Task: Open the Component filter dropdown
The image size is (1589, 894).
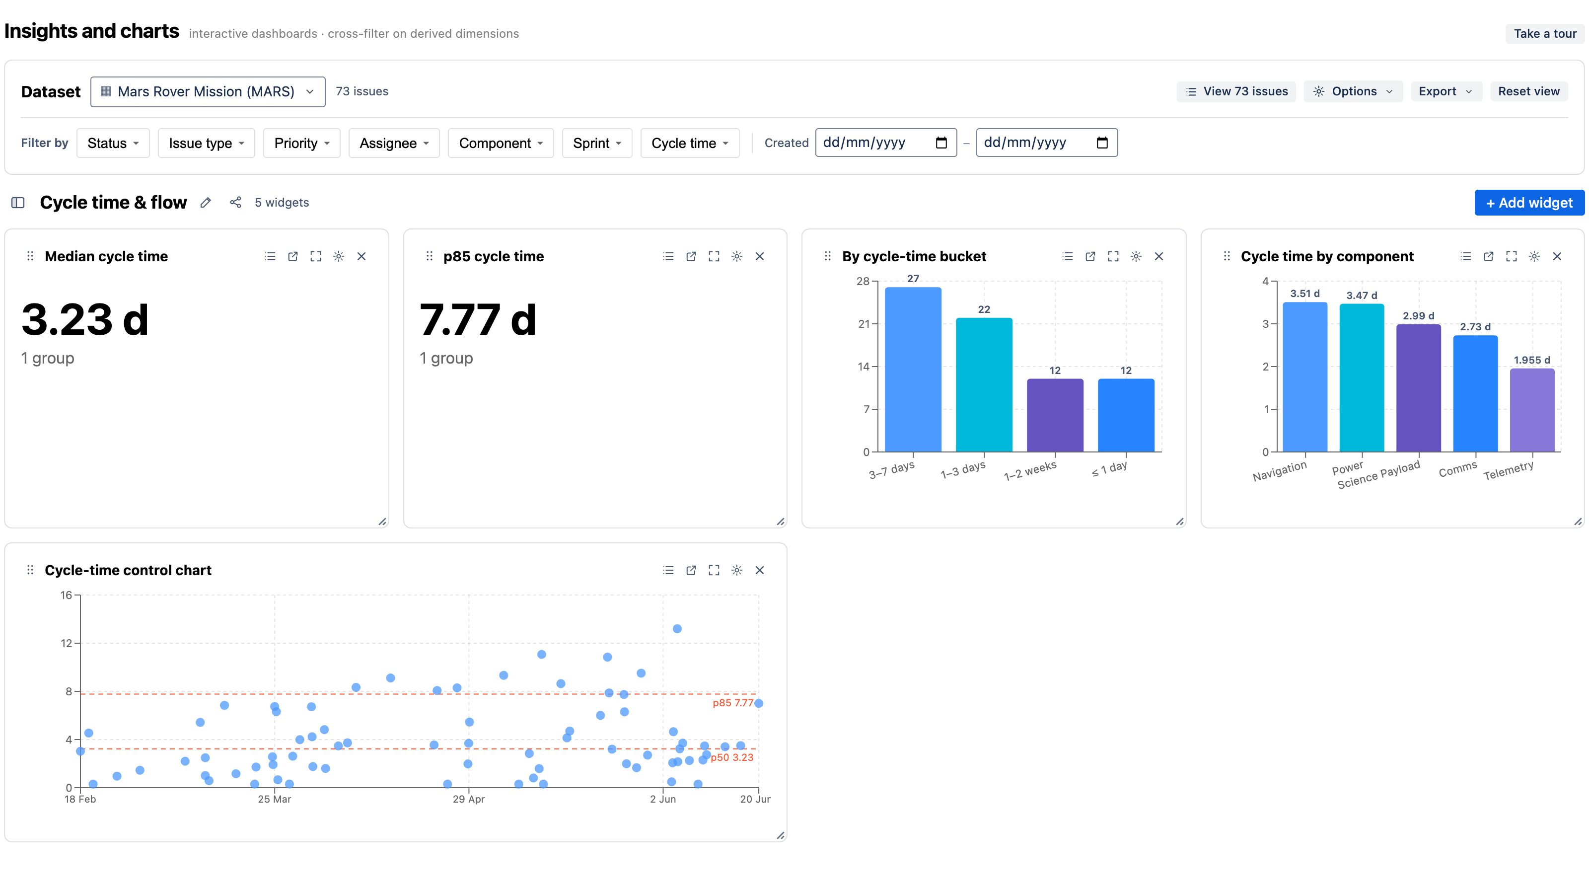Action: pyautogui.click(x=501, y=143)
